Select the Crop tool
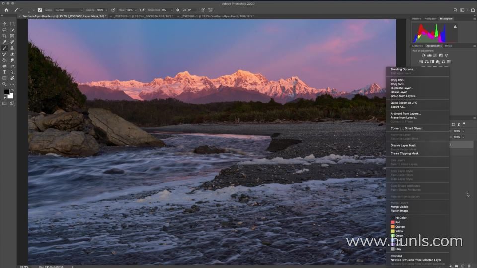The height and width of the screenshot is (268, 477). [x=4, y=36]
